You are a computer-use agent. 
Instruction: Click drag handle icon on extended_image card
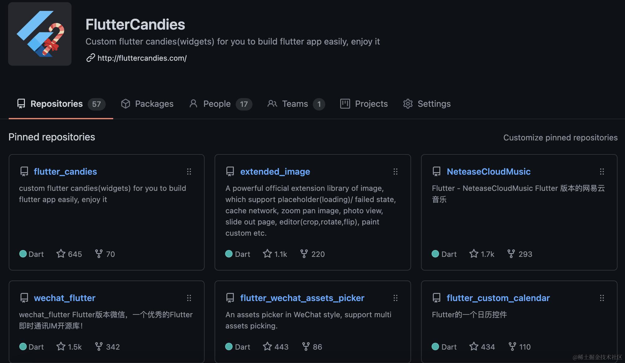[396, 172]
